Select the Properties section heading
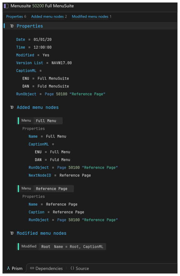This screenshot has width=180, height=276. (30, 26)
